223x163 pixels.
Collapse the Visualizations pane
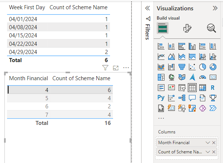[215, 8]
